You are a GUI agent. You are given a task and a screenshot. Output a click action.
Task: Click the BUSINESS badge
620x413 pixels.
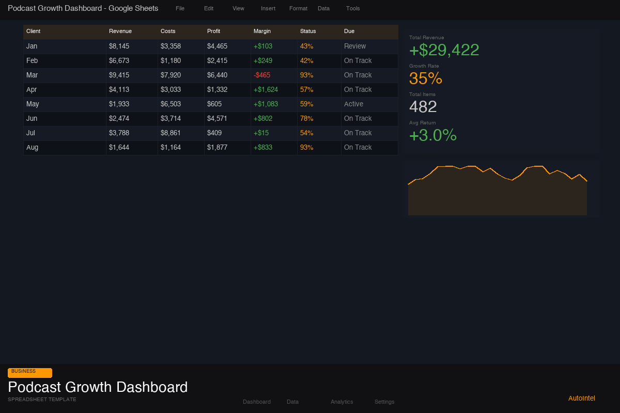coord(30,373)
